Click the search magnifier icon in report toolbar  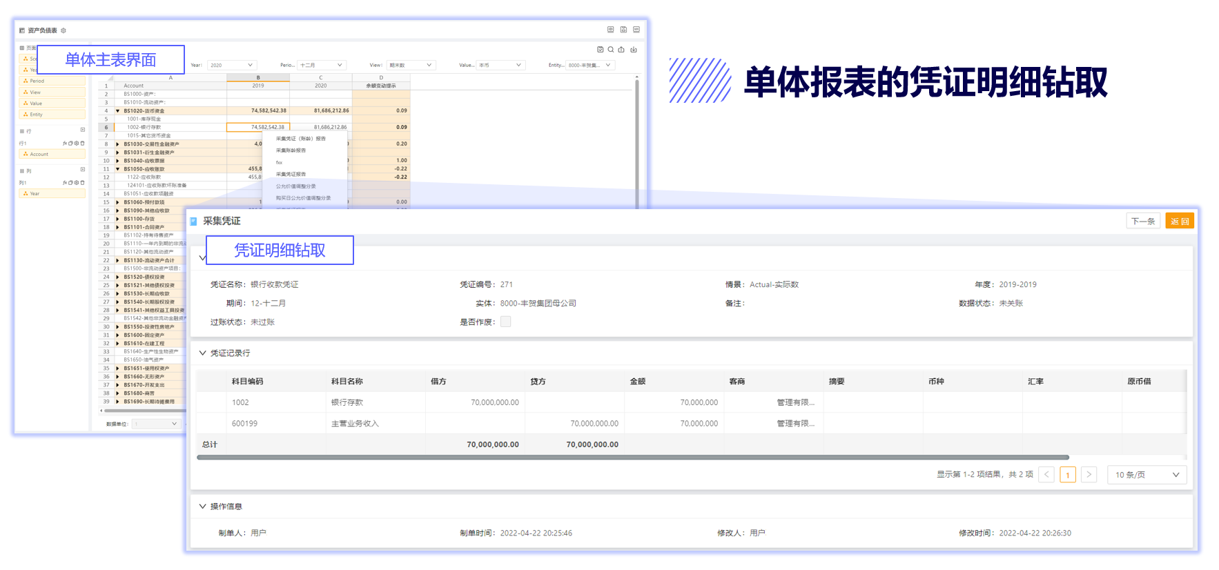(611, 50)
